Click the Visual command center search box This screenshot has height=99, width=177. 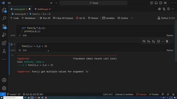(x=93, y=3)
